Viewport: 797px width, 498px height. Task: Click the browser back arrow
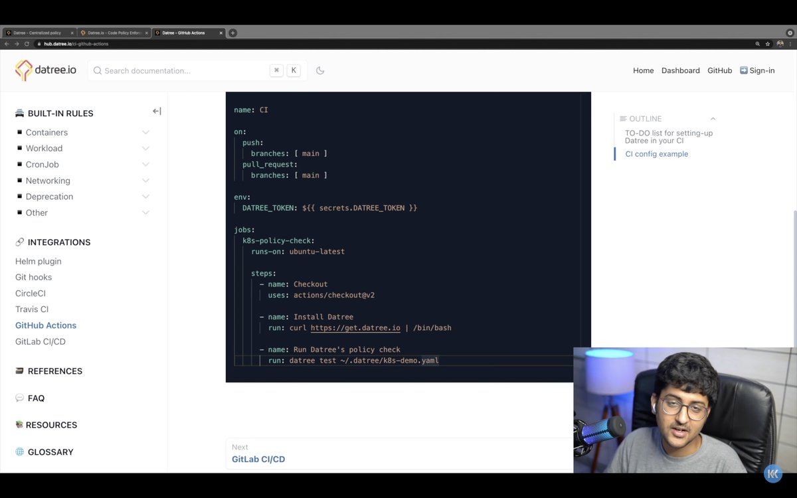pos(7,44)
